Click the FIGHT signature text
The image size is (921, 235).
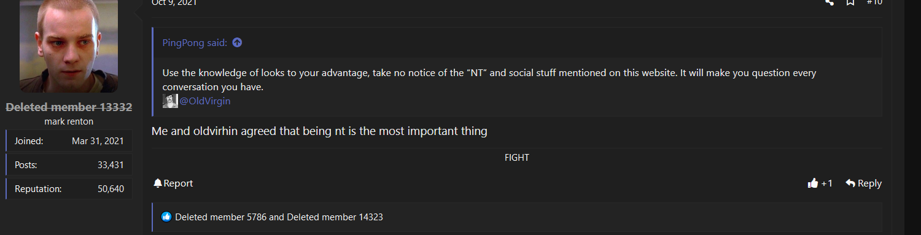(x=517, y=158)
